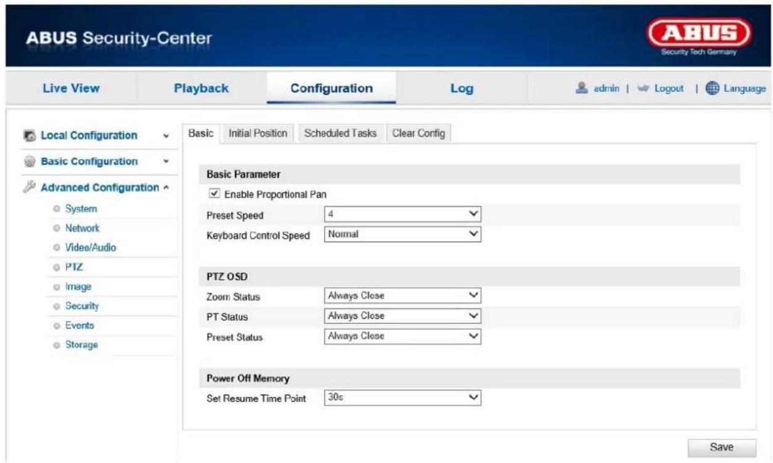
Task: Select the Configuration tab
Action: [x=332, y=88]
